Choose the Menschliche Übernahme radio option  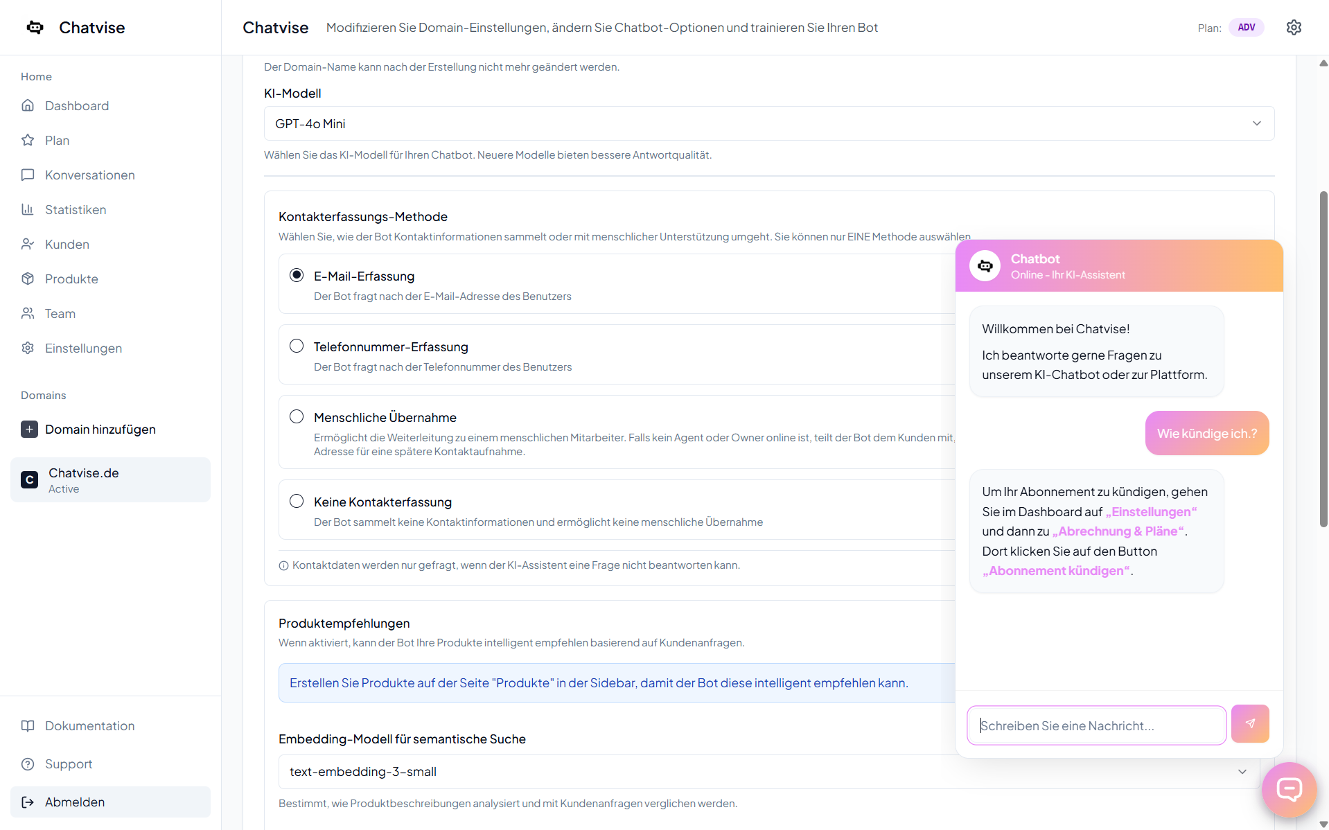(x=297, y=416)
